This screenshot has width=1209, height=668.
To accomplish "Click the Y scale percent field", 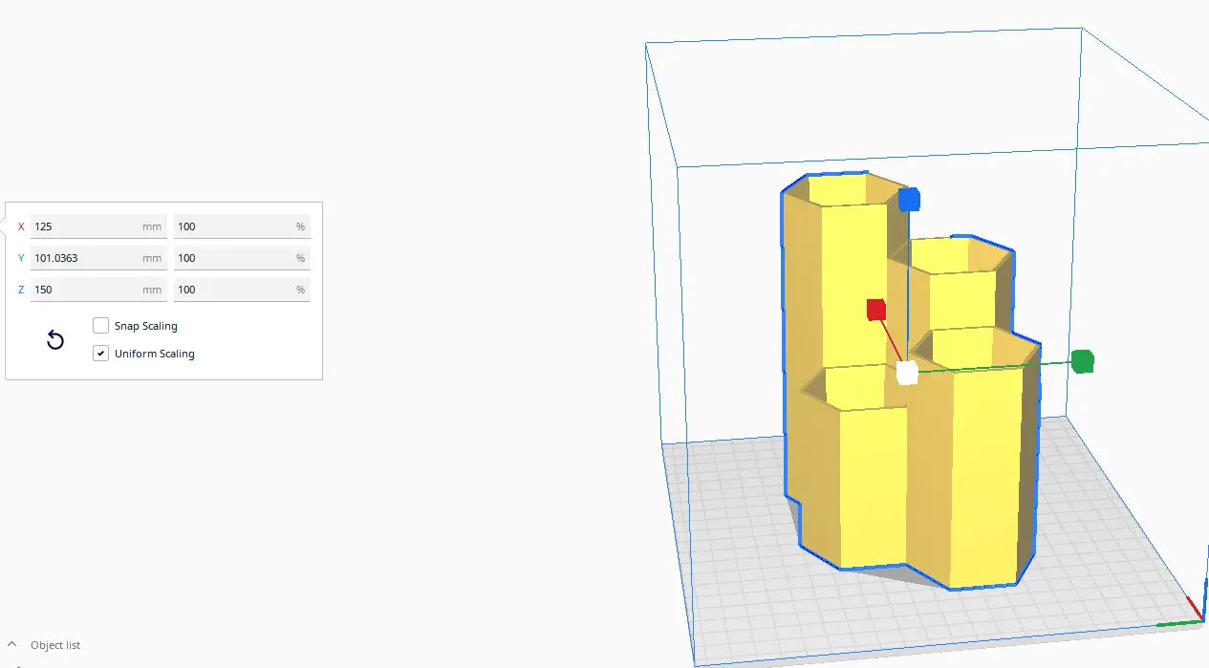I will 242,258.
